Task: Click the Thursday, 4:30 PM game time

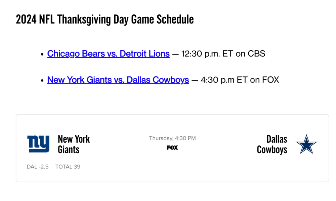Action: pyautogui.click(x=172, y=138)
